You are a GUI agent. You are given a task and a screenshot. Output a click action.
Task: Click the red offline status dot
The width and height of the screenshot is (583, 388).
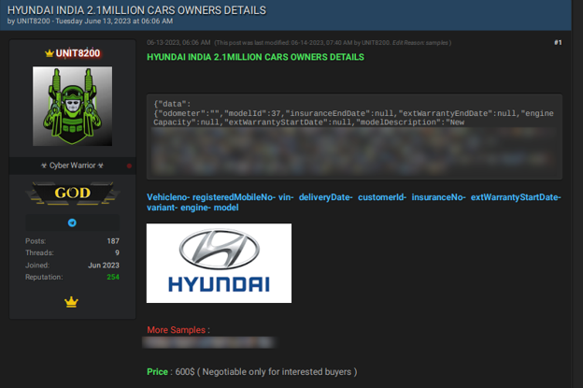coord(129,165)
